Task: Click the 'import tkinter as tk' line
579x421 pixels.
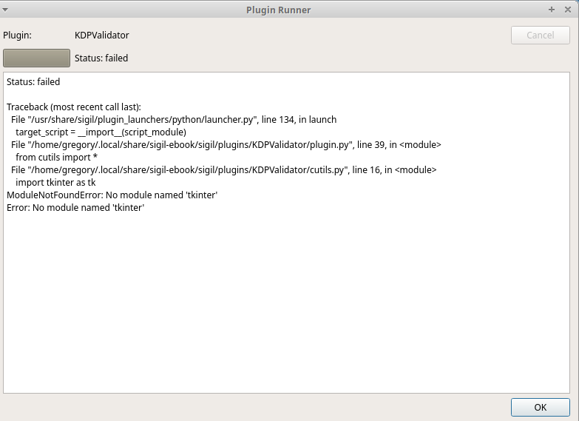Action: (55, 182)
